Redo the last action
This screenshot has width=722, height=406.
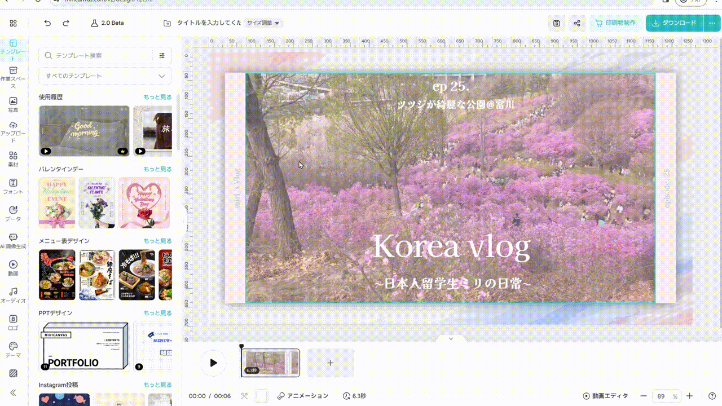tap(66, 23)
